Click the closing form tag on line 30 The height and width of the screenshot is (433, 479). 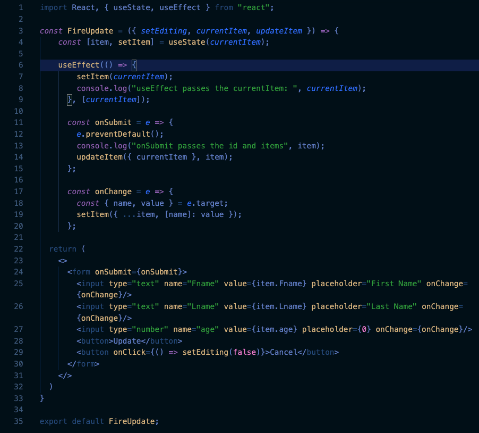pos(83,364)
